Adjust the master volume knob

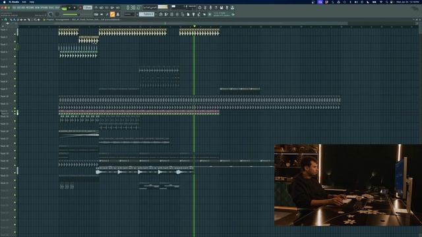point(51,14)
